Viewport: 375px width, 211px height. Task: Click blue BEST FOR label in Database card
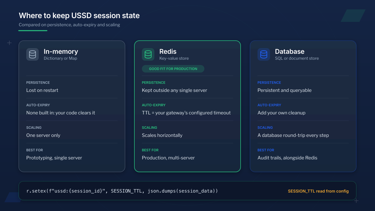tap(266, 150)
